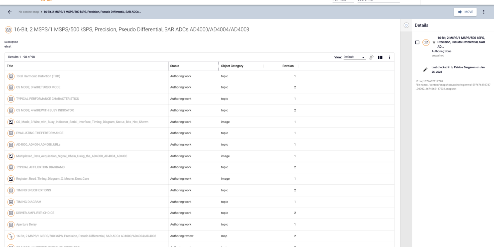Screen dimensions: 494x247
Task: Click topic icon for TYPICAL PERFORMANCE CHARACTERISTICS
Action: point(11,99)
